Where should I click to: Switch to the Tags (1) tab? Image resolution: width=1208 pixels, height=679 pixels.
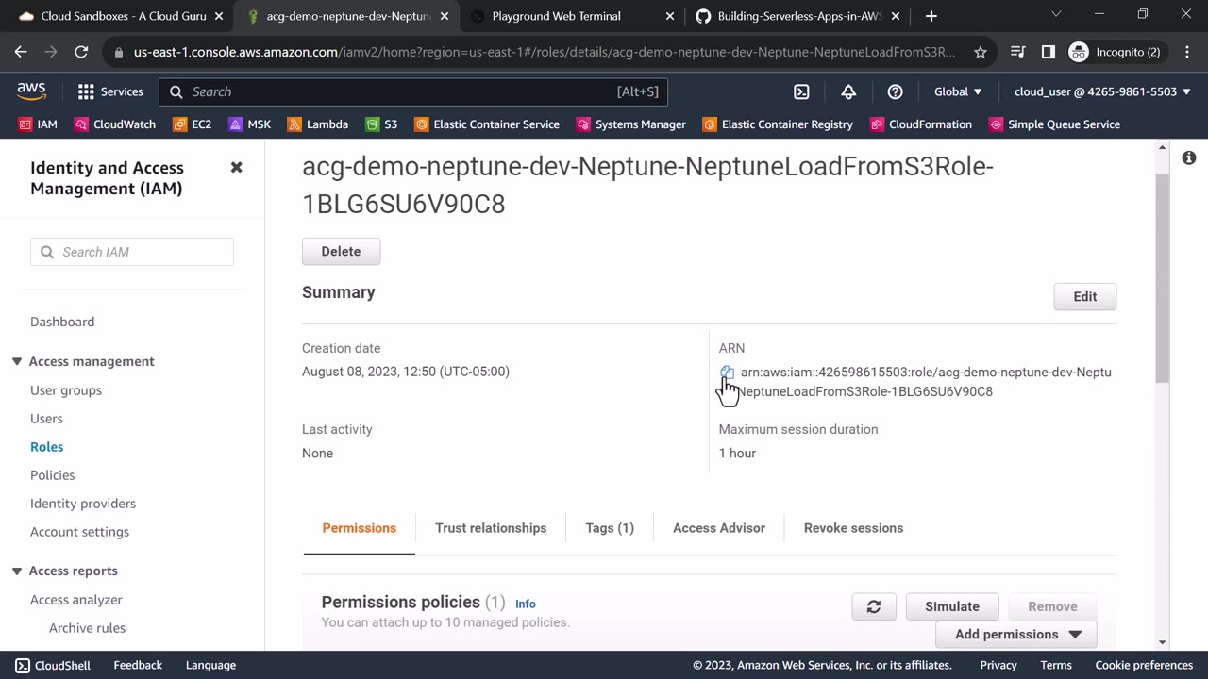pyautogui.click(x=610, y=528)
